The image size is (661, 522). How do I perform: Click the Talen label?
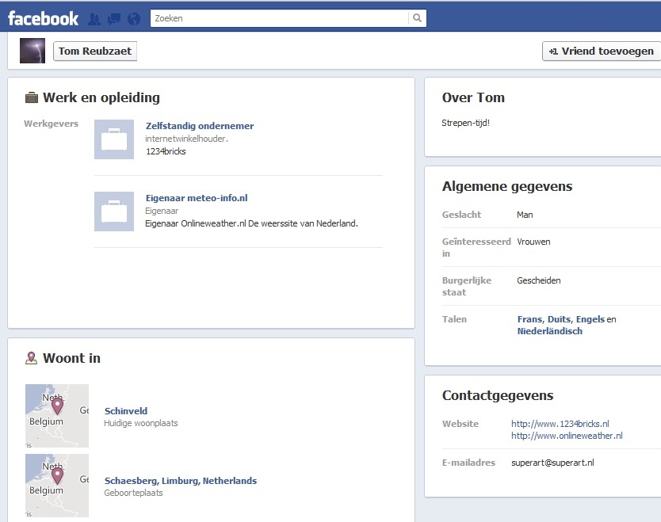coord(454,319)
